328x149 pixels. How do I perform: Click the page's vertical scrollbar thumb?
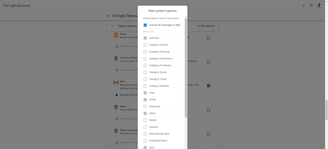coord(326,110)
